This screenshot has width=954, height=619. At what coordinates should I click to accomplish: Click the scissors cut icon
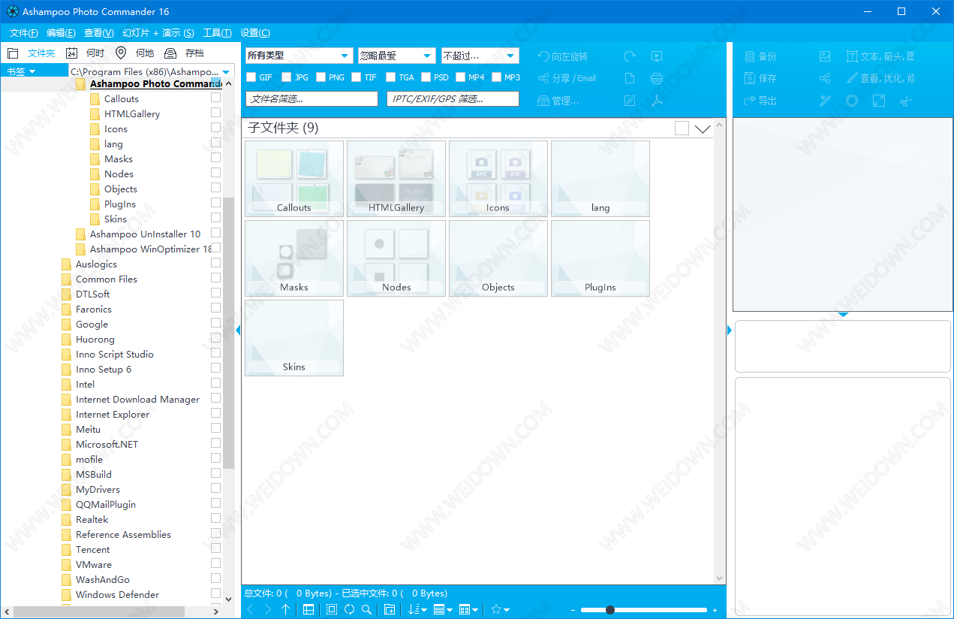[x=906, y=101]
